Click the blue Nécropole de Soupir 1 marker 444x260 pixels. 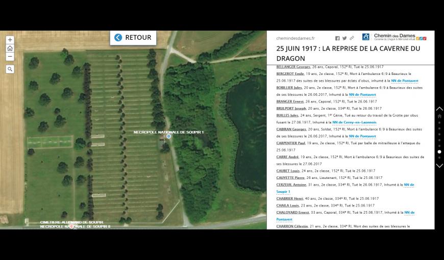pos(169,136)
